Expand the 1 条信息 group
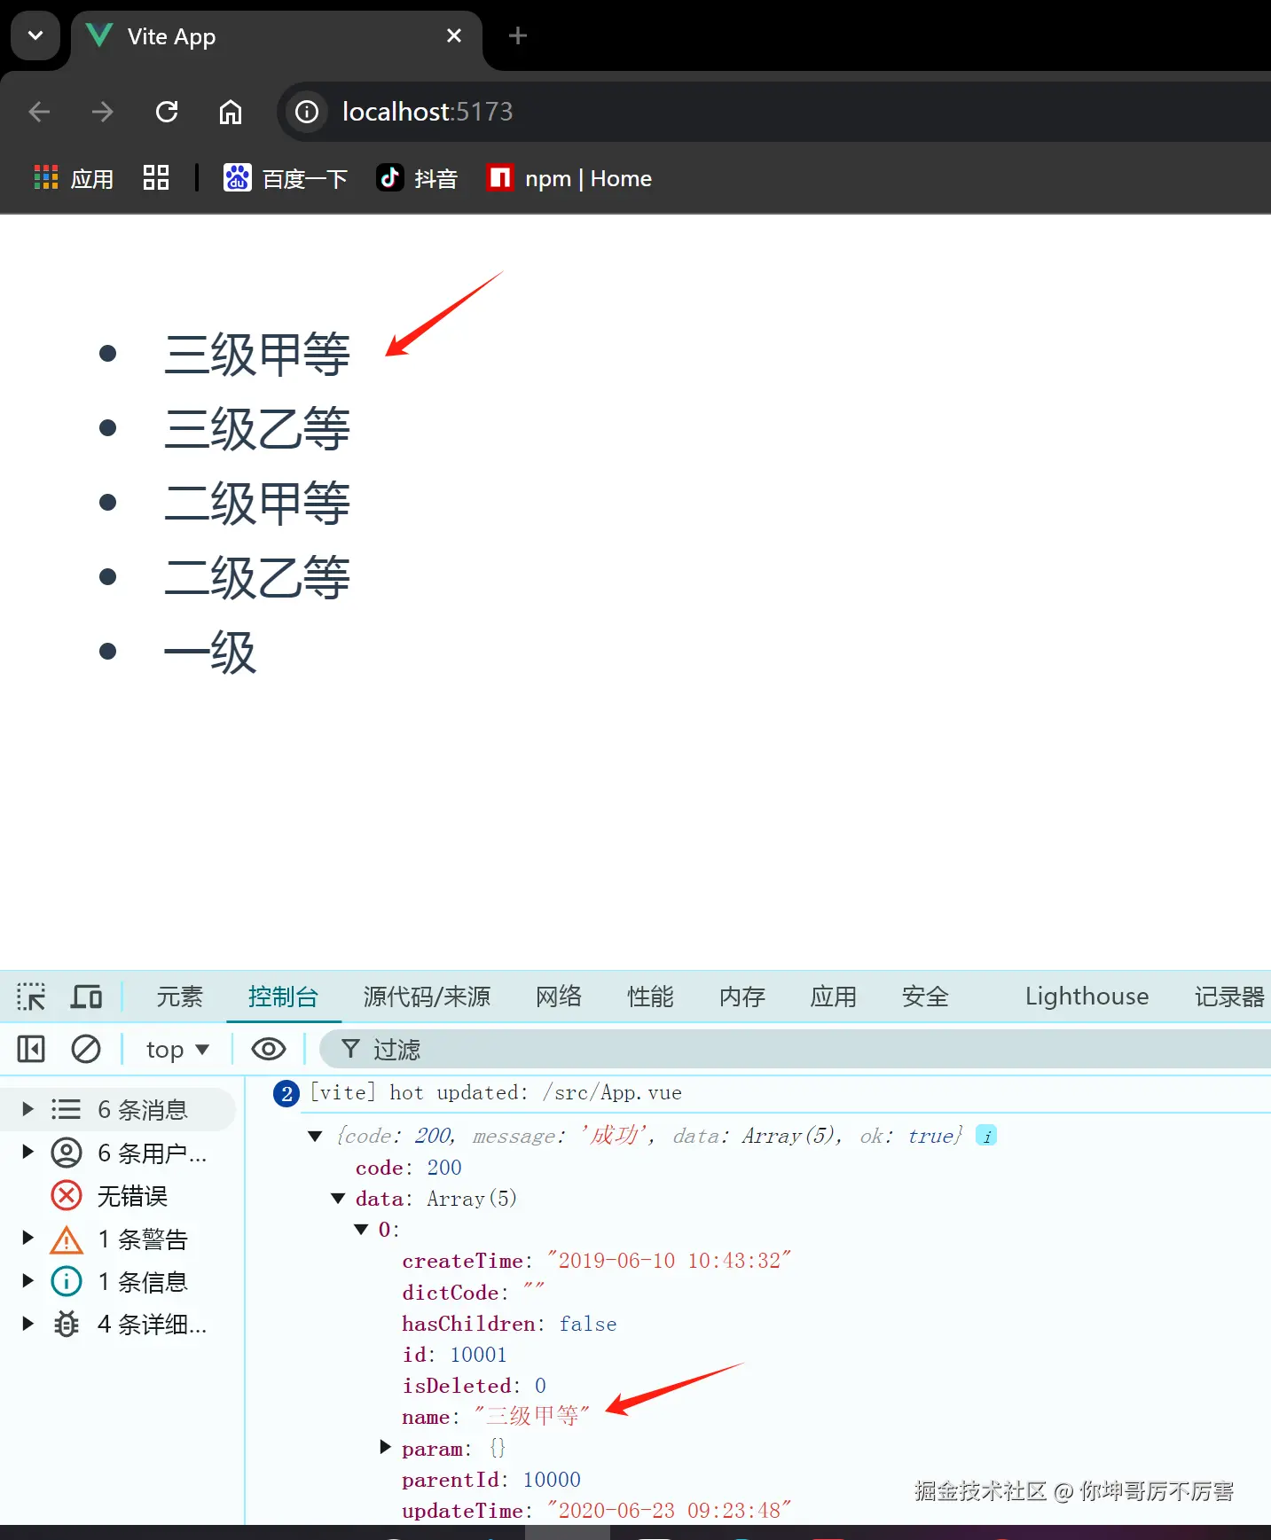 click(x=27, y=1280)
